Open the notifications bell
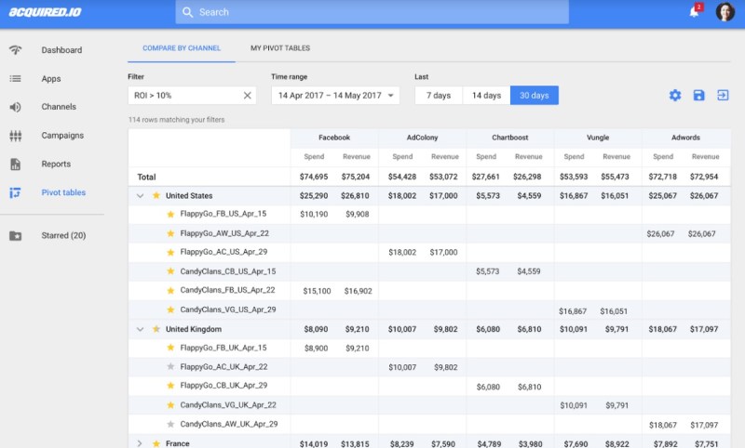This screenshot has width=745, height=448. (x=694, y=12)
